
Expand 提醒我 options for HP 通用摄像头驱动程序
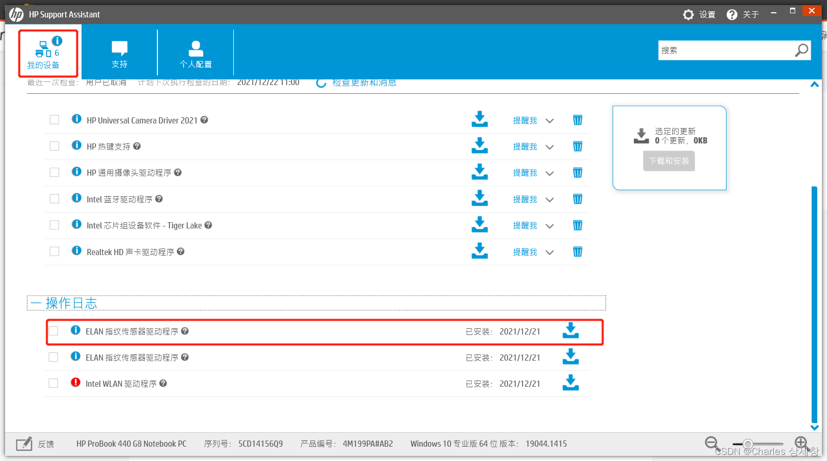click(x=550, y=174)
